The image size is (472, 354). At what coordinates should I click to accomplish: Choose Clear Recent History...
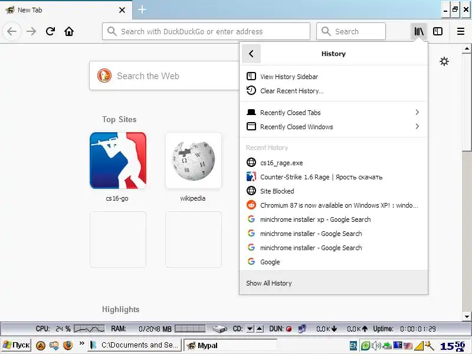333,91
